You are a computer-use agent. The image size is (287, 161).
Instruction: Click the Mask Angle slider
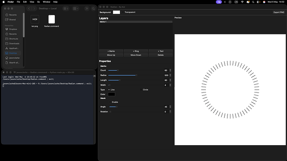pyautogui.click(x=136, y=107)
